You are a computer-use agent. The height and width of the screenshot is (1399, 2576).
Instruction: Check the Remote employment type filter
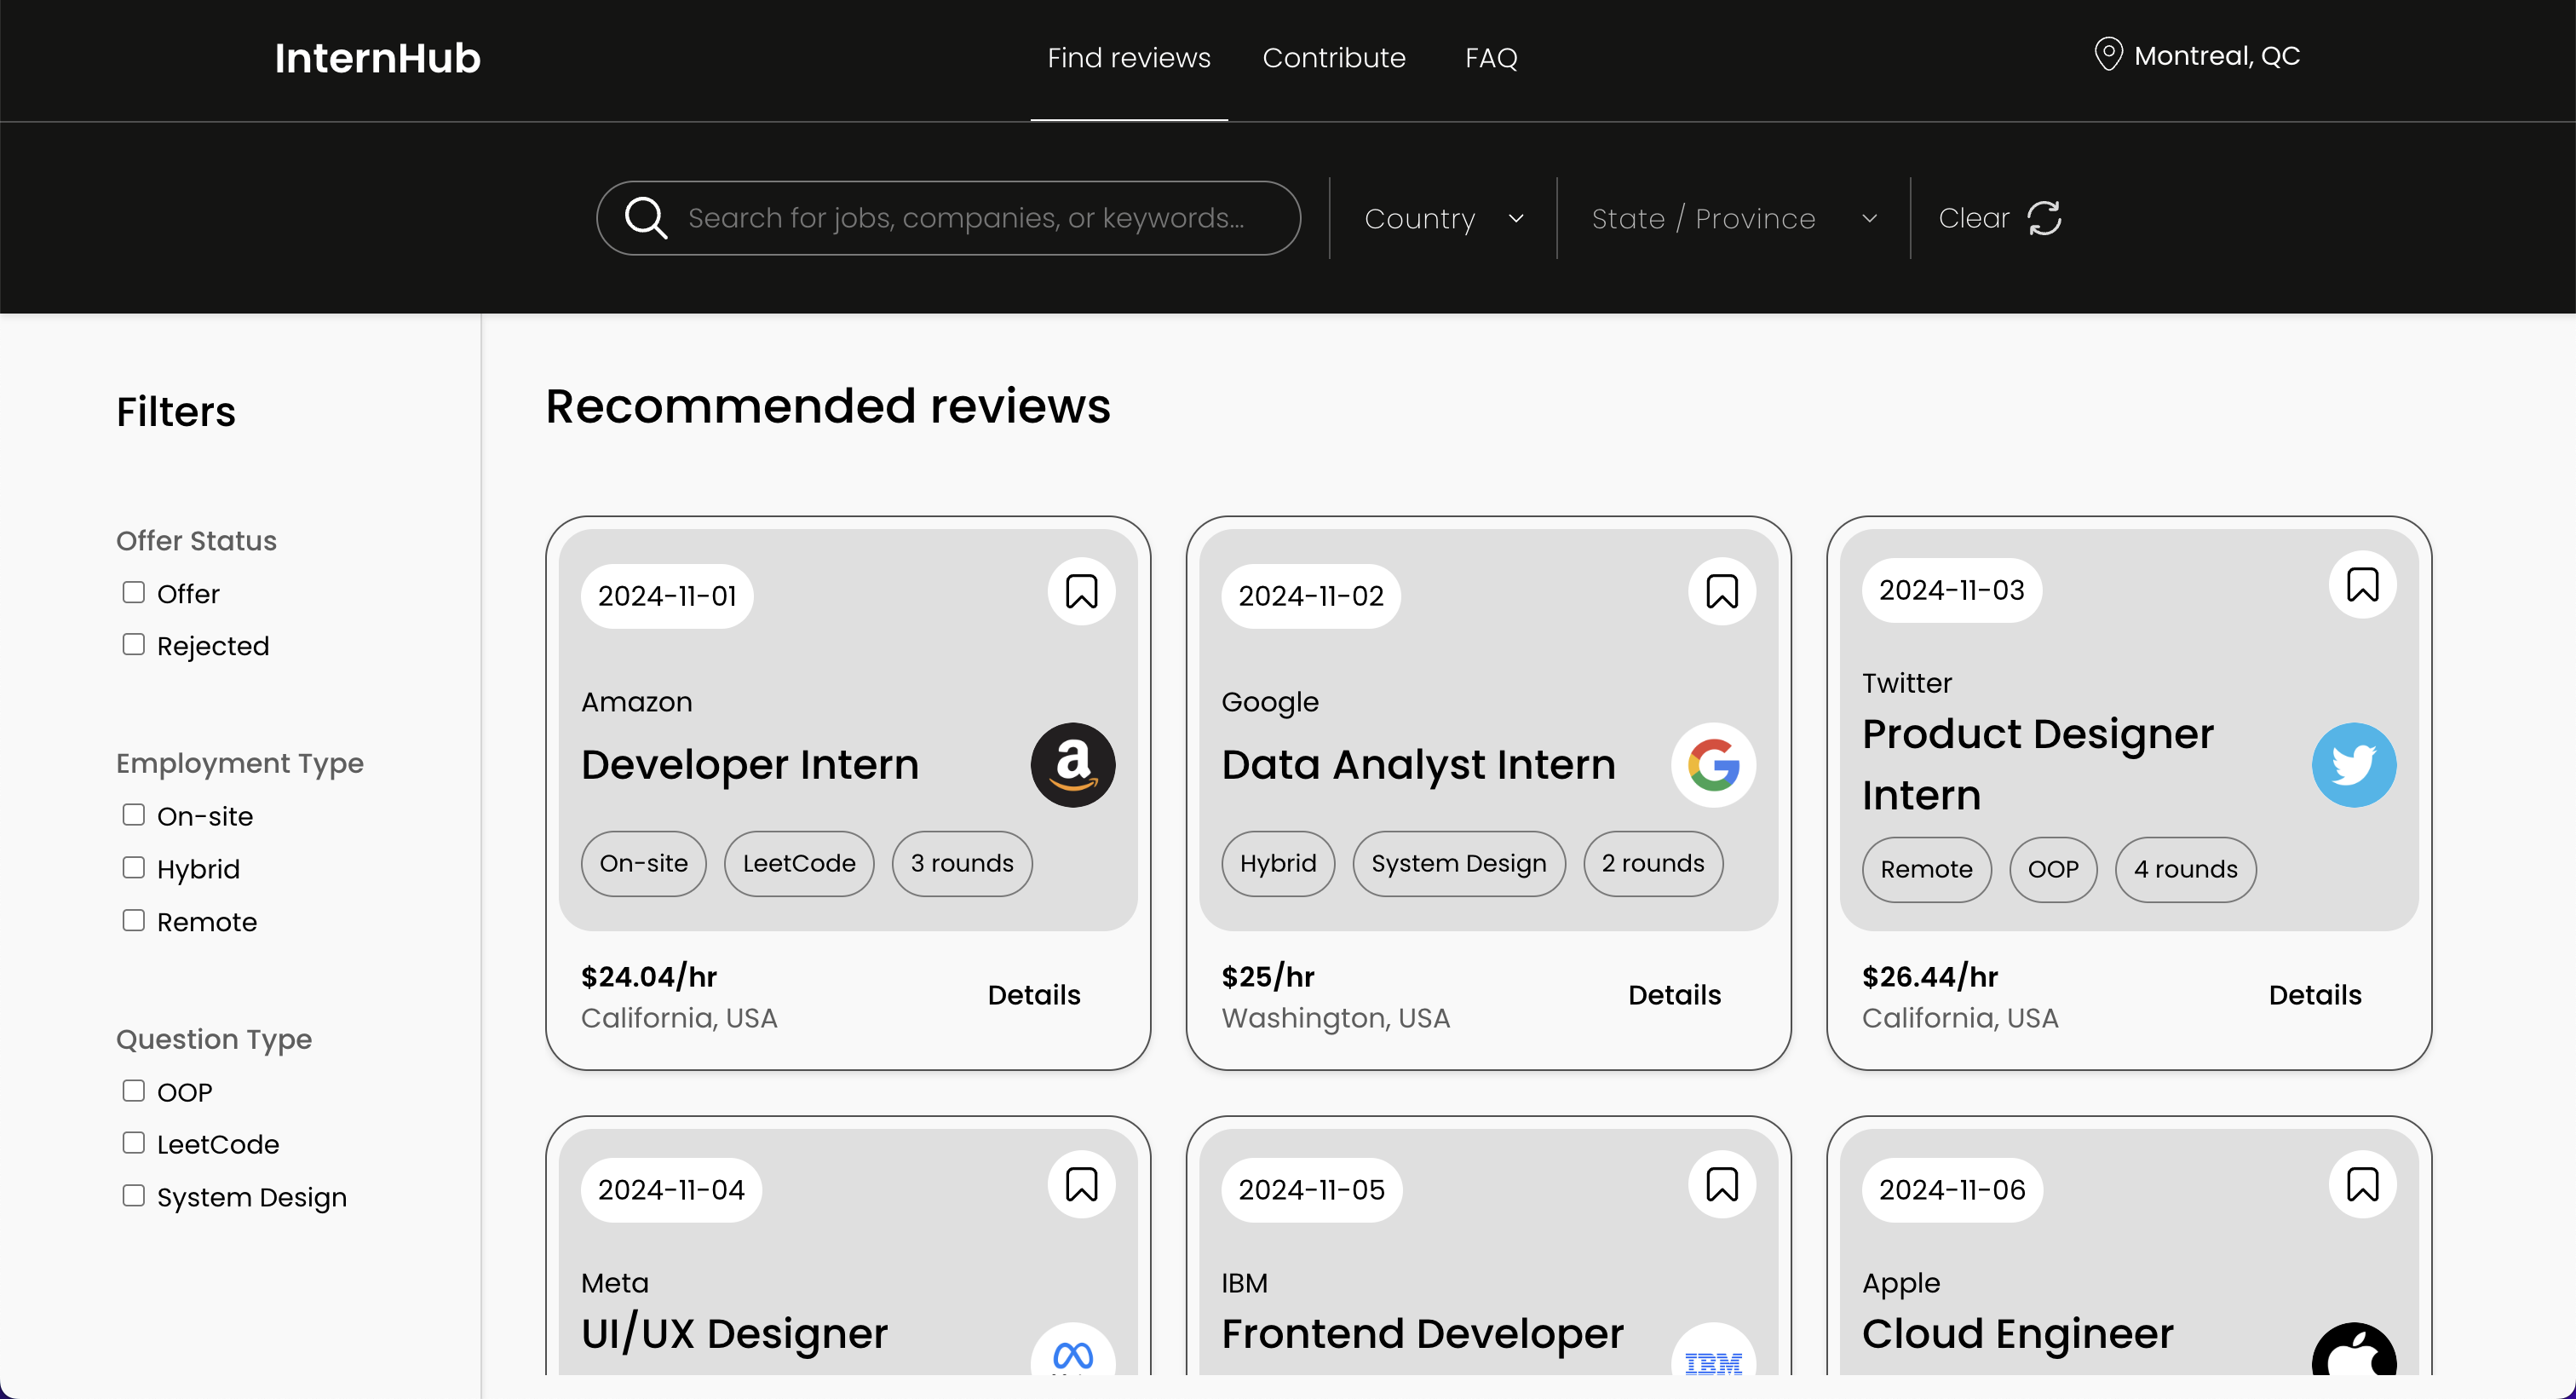pyautogui.click(x=134, y=921)
